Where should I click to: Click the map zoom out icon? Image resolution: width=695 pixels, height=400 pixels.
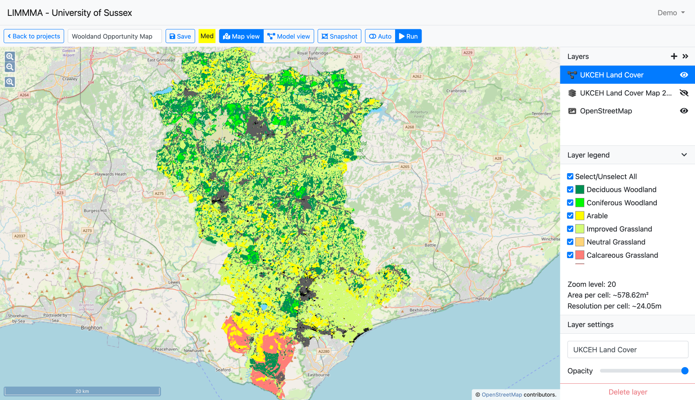click(x=10, y=67)
